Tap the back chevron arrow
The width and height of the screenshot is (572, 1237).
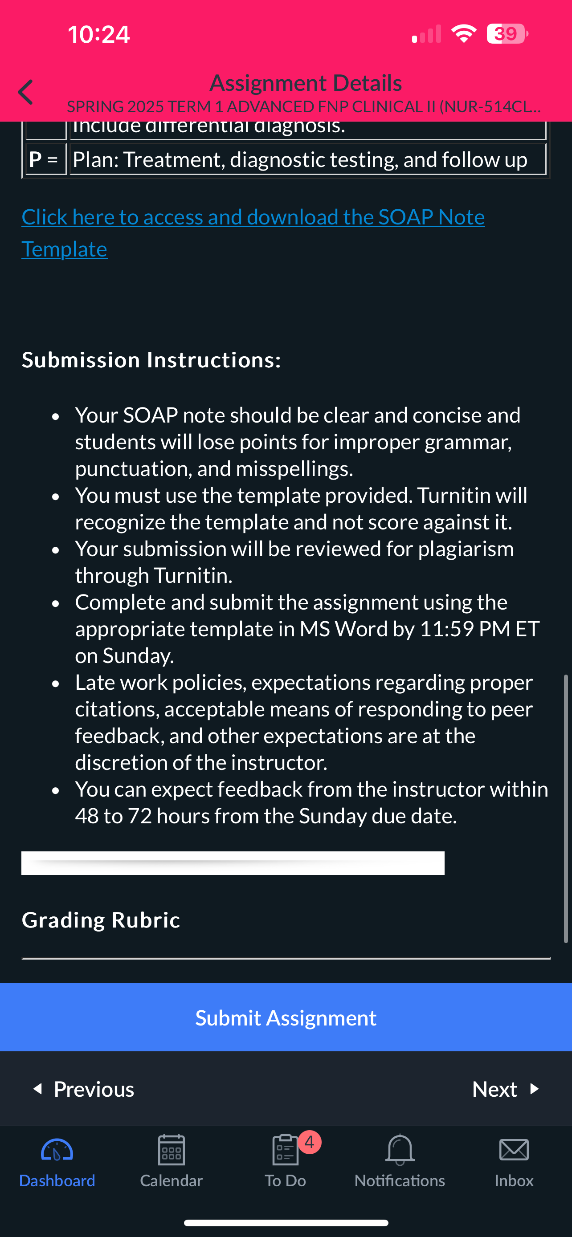(26, 92)
